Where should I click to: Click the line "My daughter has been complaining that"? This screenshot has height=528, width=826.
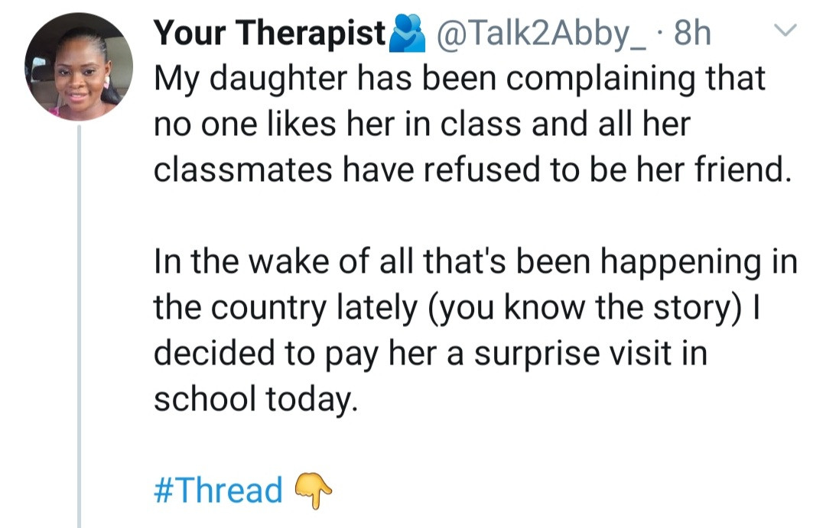coord(460,79)
